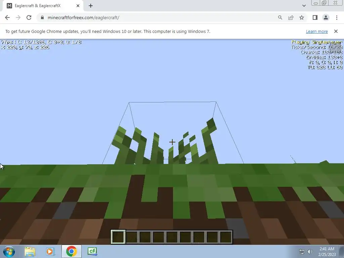The width and height of the screenshot is (344, 258).
Task: Click the x, y, z coordinates text
Action: point(25,47)
